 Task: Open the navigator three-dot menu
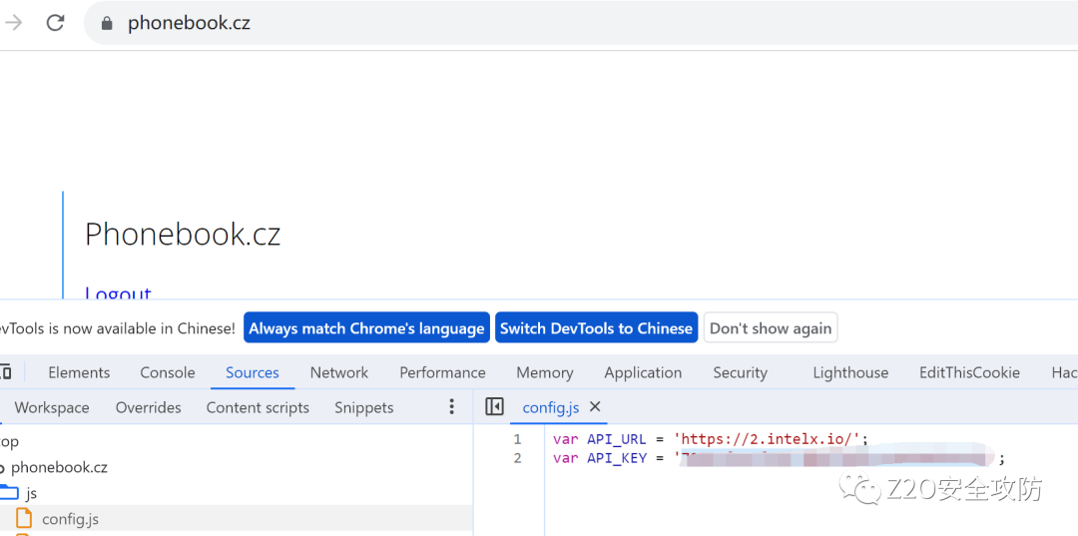[x=452, y=407]
